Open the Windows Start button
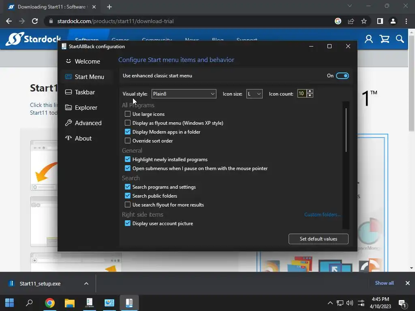 point(10,302)
